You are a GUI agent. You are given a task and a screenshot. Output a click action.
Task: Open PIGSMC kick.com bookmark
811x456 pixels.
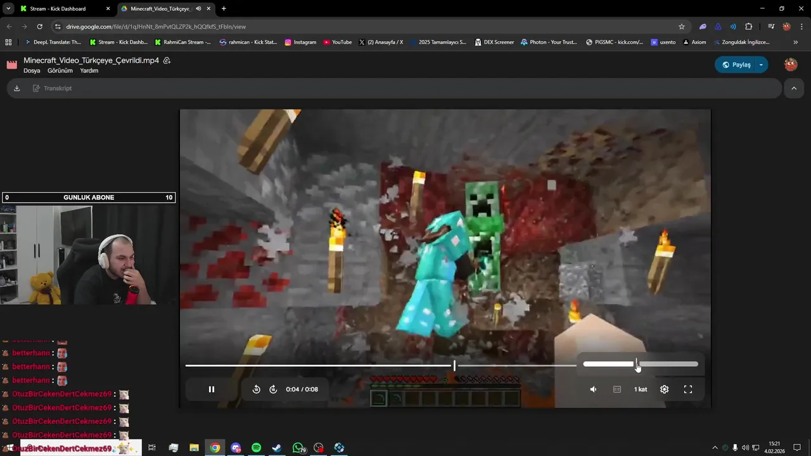pyautogui.click(x=615, y=42)
